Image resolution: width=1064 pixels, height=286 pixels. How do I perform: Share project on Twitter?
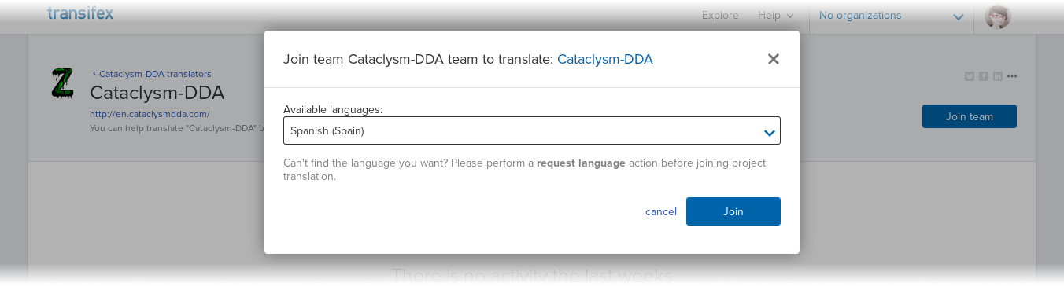tap(970, 76)
